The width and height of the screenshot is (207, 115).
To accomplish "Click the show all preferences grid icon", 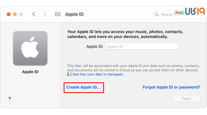I will [58, 14].
